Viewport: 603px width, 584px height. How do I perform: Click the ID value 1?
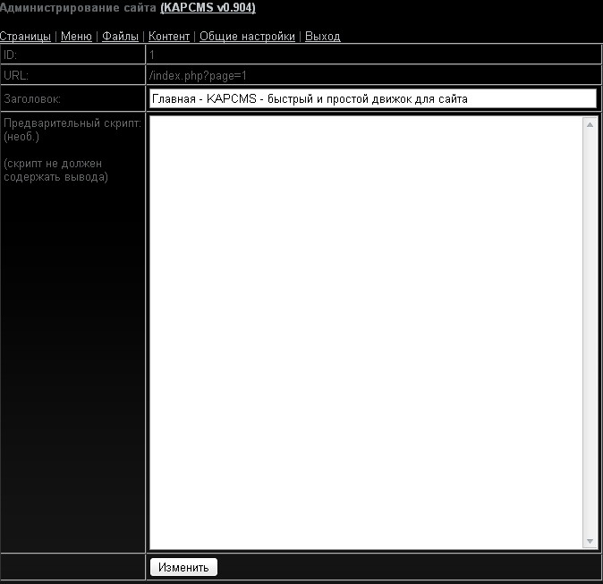pos(152,55)
